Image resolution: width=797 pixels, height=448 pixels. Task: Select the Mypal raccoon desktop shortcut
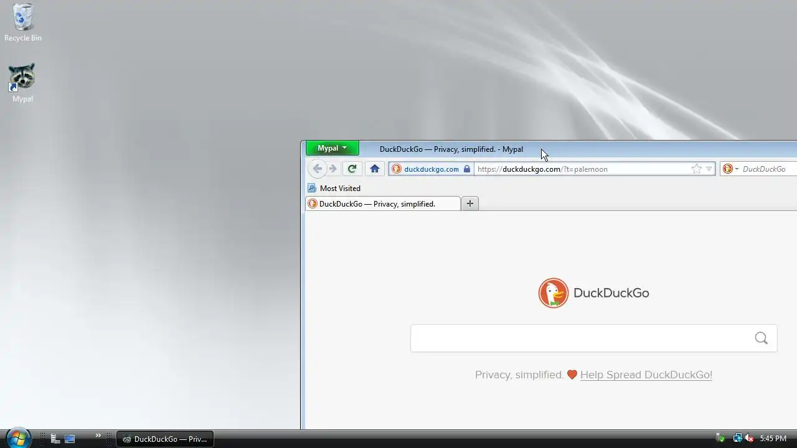click(22, 83)
